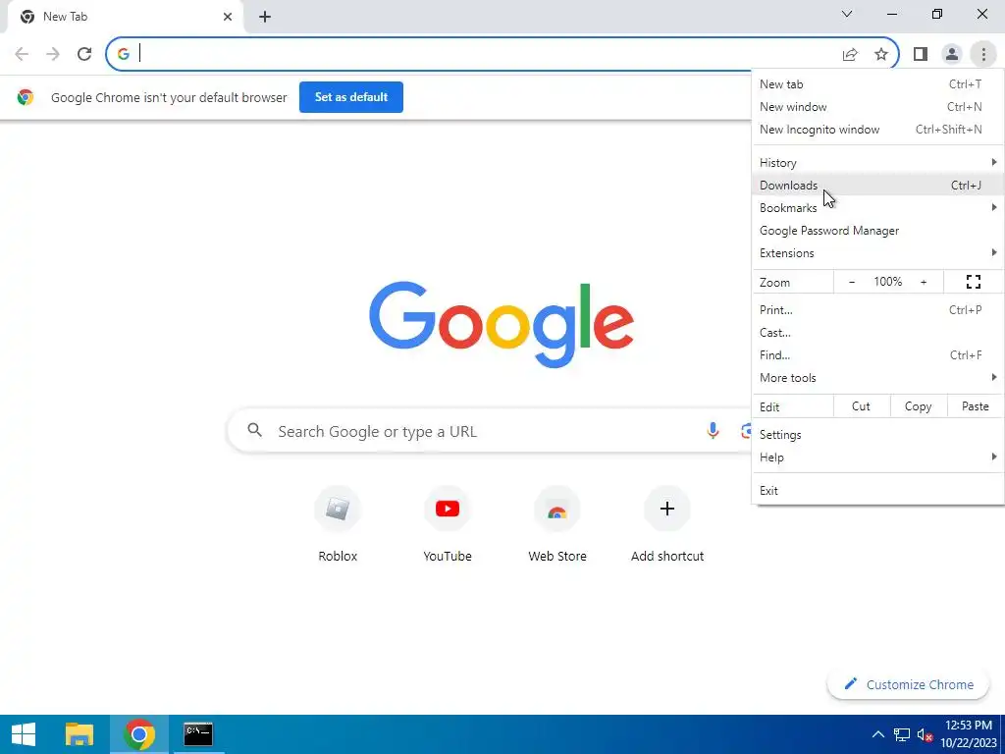
Task: Open a new tab with plus icon
Action: (265, 17)
